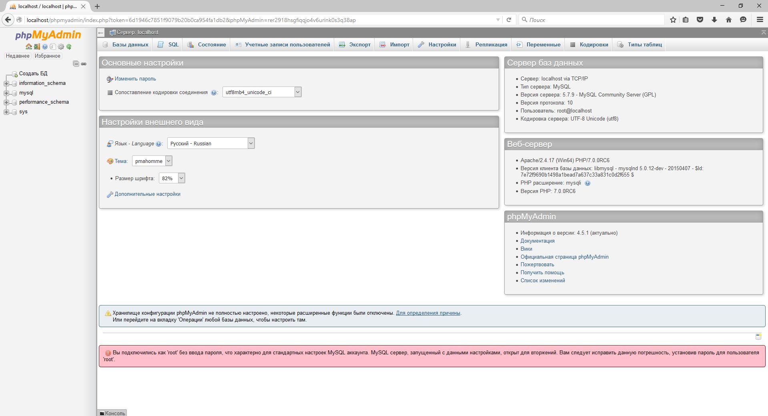This screenshot has height=416, width=768.
Task: Expand the information_schema database tree node
Action: pos(6,83)
